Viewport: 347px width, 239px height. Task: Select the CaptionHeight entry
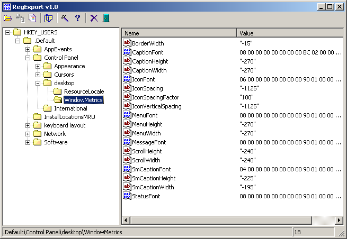(x=150, y=61)
